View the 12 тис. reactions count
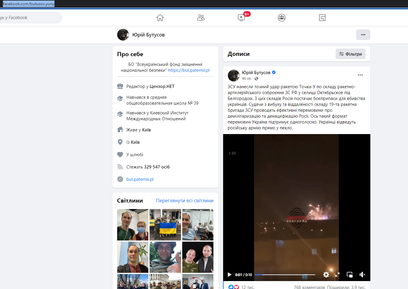Screen dimensions: 408x289 click(248, 287)
